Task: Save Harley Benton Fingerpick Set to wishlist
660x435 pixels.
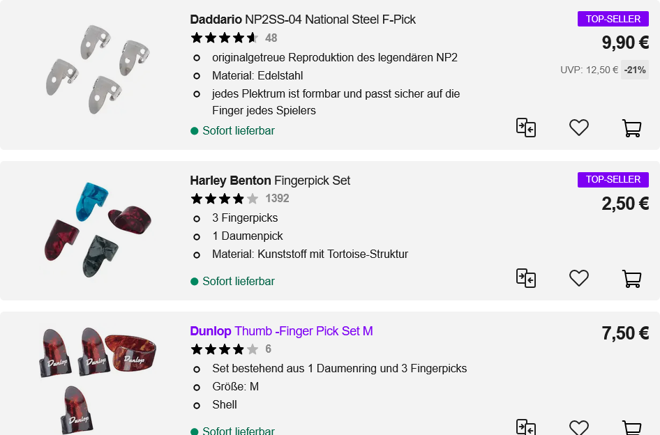Action: [x=579, y=278]
